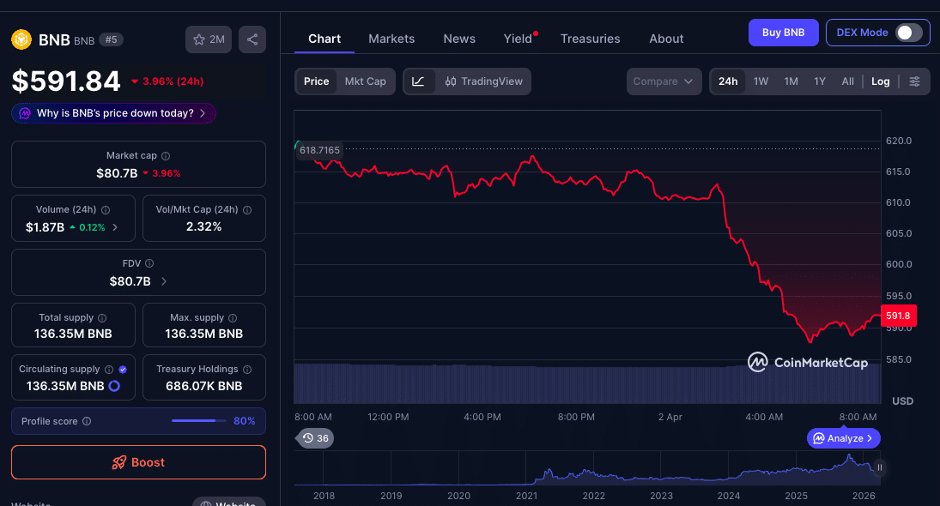Open the Chart tab

pos(324,39)
